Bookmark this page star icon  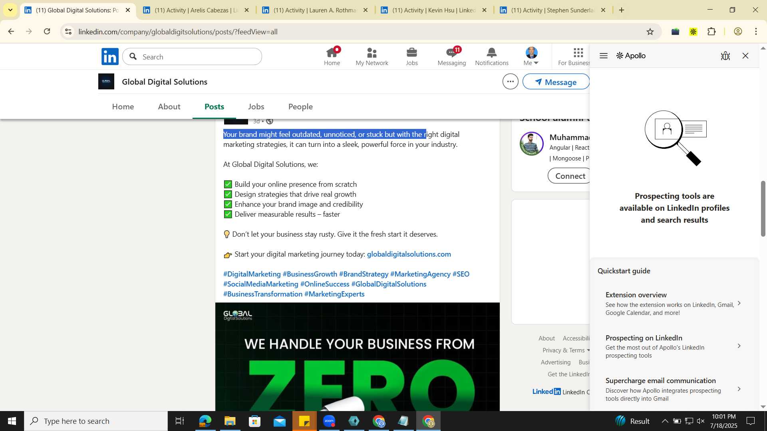(x=650, y=32)
